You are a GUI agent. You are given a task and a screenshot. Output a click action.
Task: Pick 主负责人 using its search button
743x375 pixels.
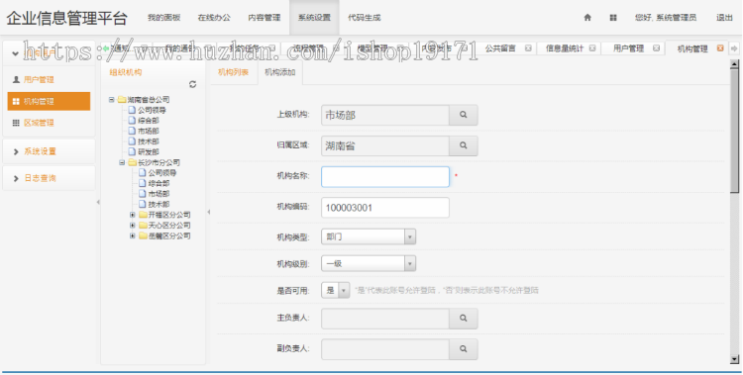tap(464, 319)
